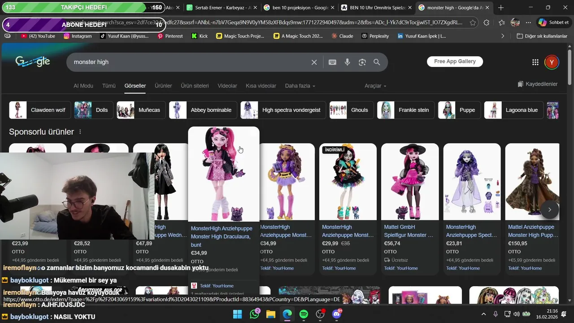Open the Teklif: YourHome link under €56,74 item
Image resolution: width=574 pixels, height=323 pixels.
(400, 268)
